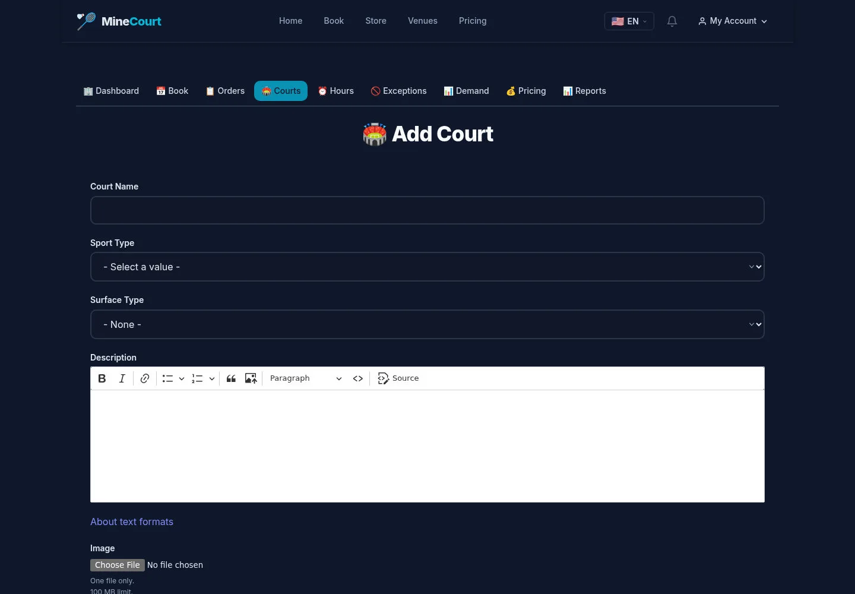Click the Choose File button for Image

click(x=118, y=565)
